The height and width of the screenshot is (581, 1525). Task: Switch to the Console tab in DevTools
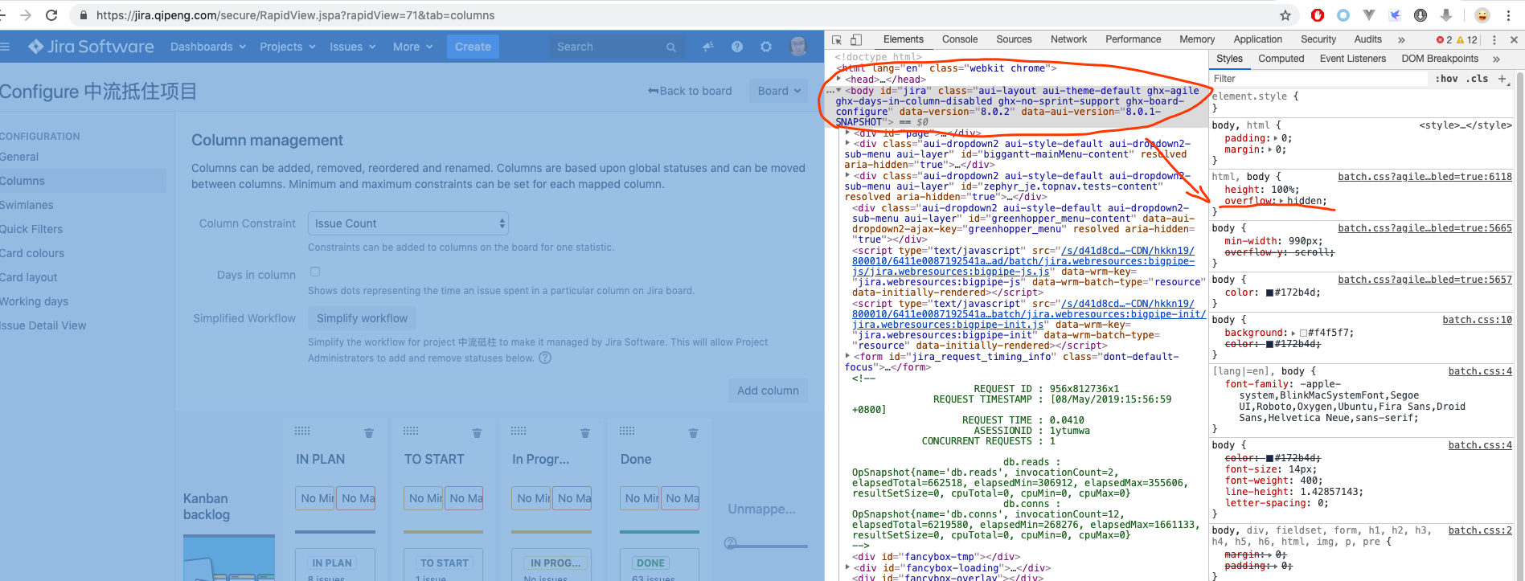point(960,39)
